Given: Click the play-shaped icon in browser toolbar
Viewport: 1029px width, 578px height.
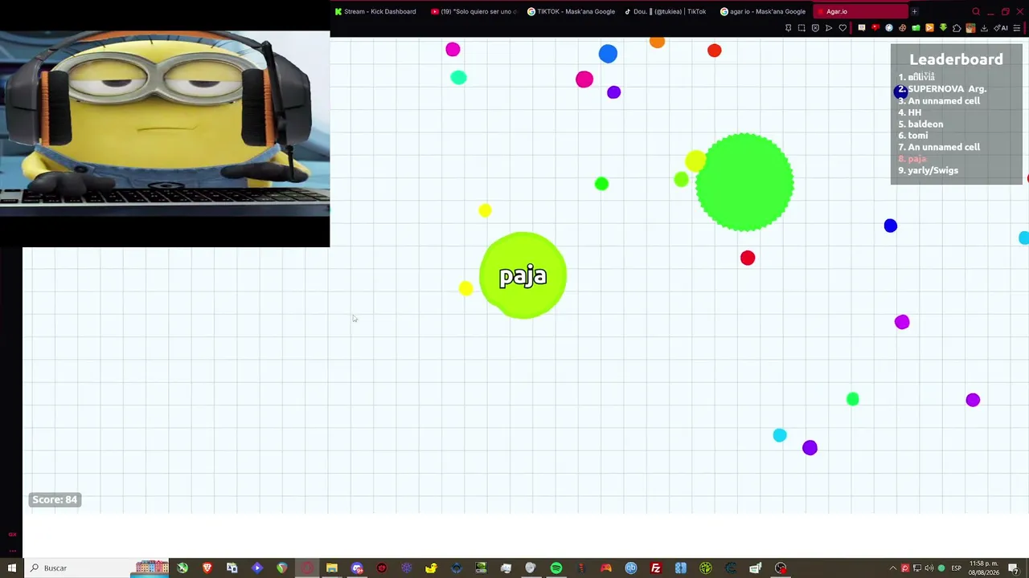Looking at the screenshot, I should pyautogui.click(x=829, y=28).
